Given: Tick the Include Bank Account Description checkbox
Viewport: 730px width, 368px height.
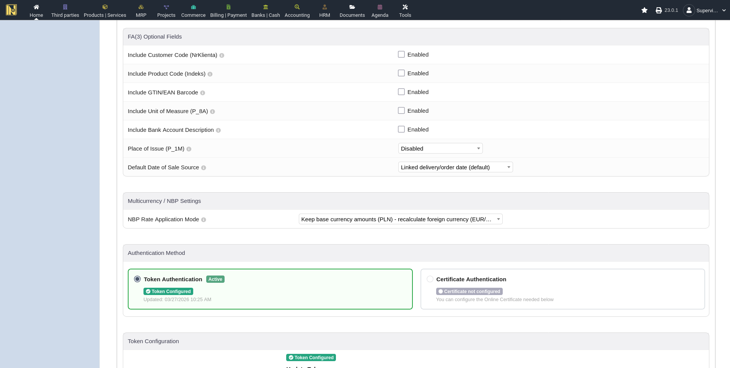Looking at the screenshot, I should tap(401, 130).
